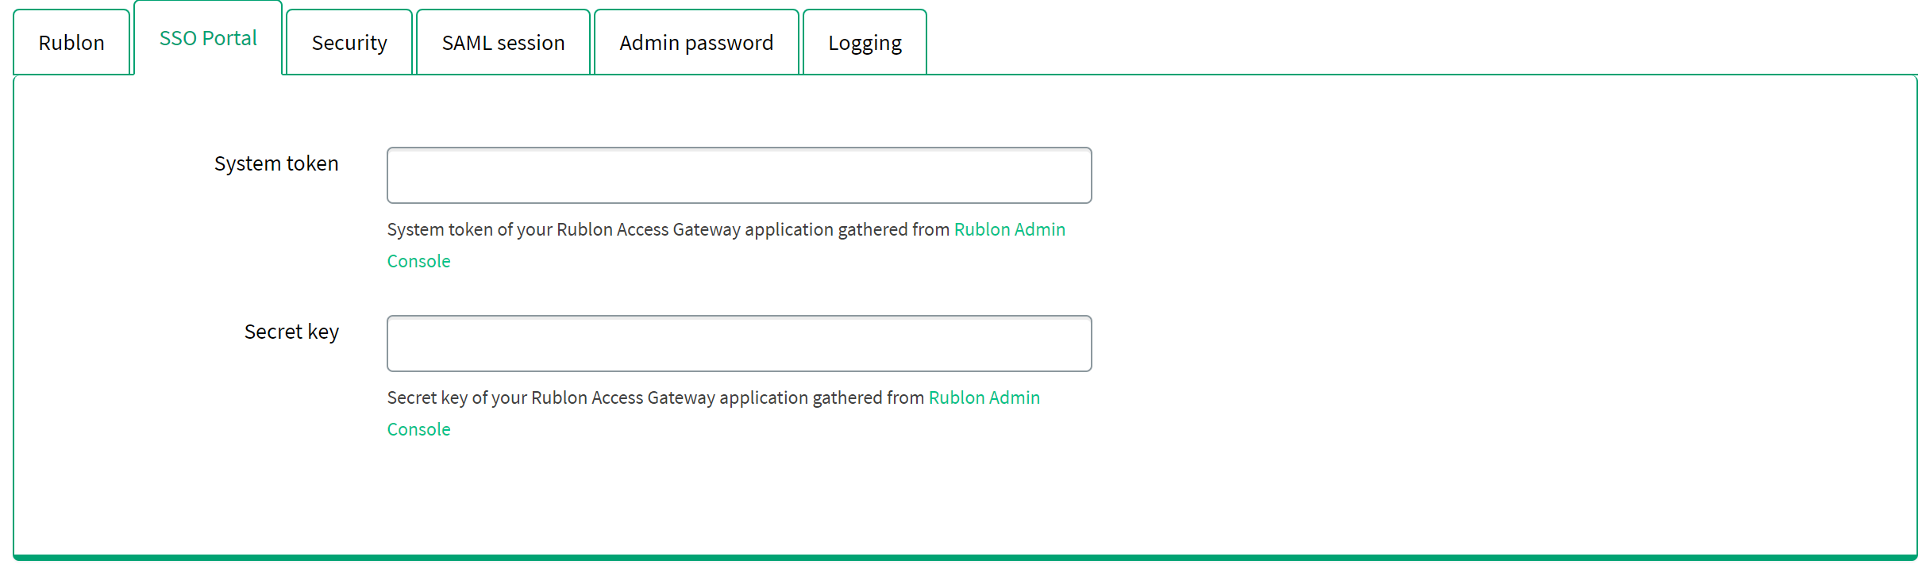Switch to the Rublon tab
The width and height of the screenshot is (1926, 572).
point(71,43)
